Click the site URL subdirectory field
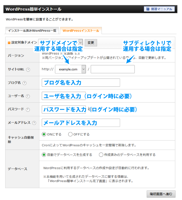 tap(113, 69)
